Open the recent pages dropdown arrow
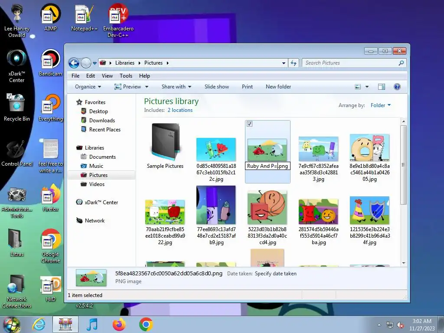The height and width of the screenshot is (333, 444). [95, 63]
